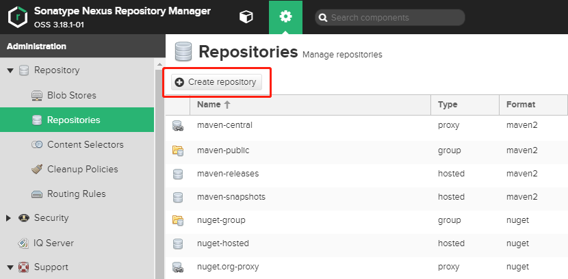This screenshot has width=568, height=279.
Task: Click the plus icon on Create repository
Action: [x=179, y=82]
